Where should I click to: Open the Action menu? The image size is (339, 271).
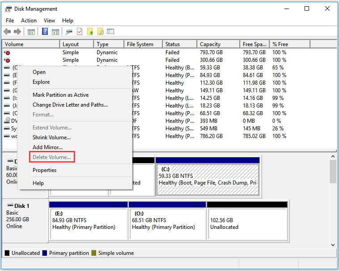[29, 21]
